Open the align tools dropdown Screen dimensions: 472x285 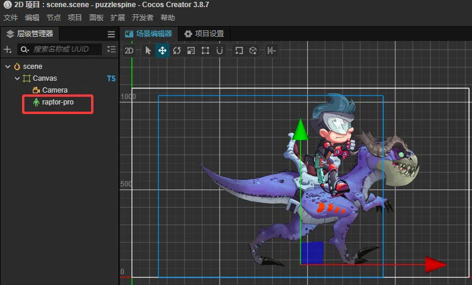[271, 51]
